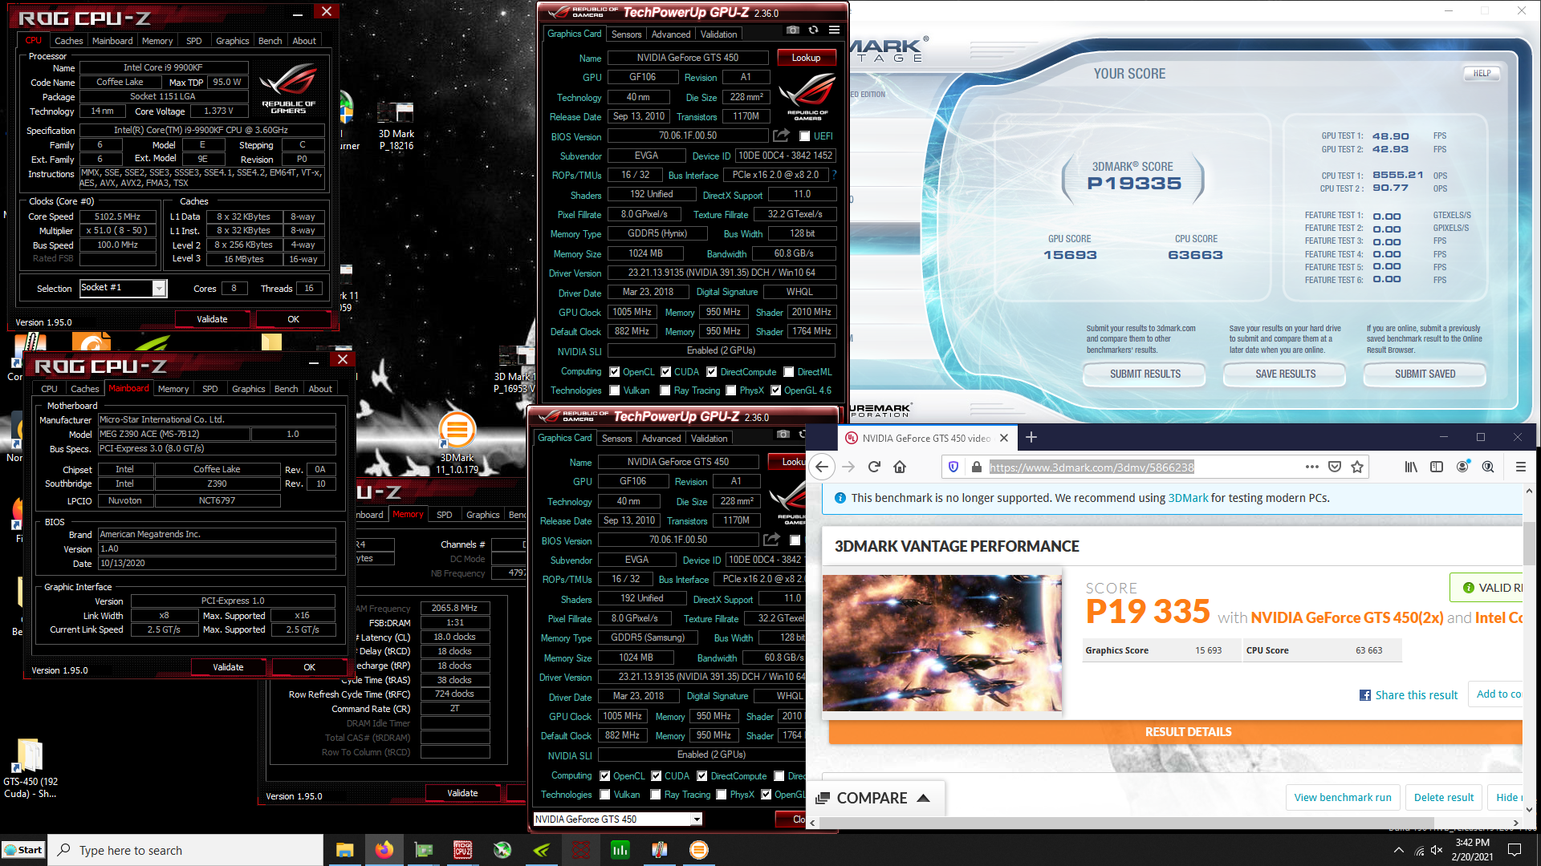Take screenshot in bottom GPU-Z window
The image size is (1541, 866).
tap(783, 434)
